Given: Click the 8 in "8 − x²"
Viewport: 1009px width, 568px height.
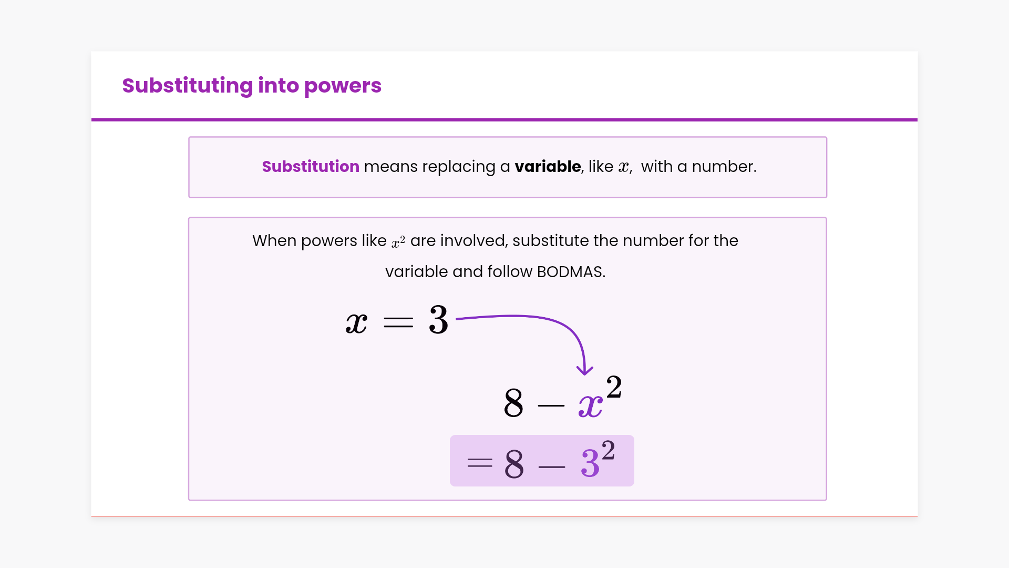Looking at the screenshot, I should pos(513,403).
